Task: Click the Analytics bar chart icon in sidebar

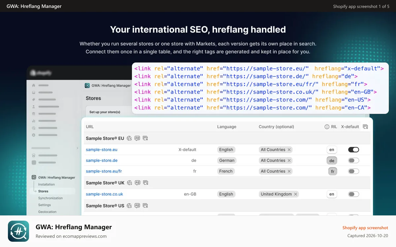Action: tap(34, 121)
